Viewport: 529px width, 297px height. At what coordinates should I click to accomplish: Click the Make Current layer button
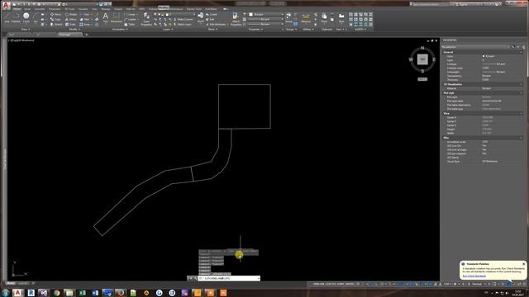click(183, 20)
